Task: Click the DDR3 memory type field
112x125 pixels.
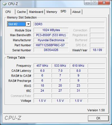Action: pyautogui.click(x=69, y=24)
